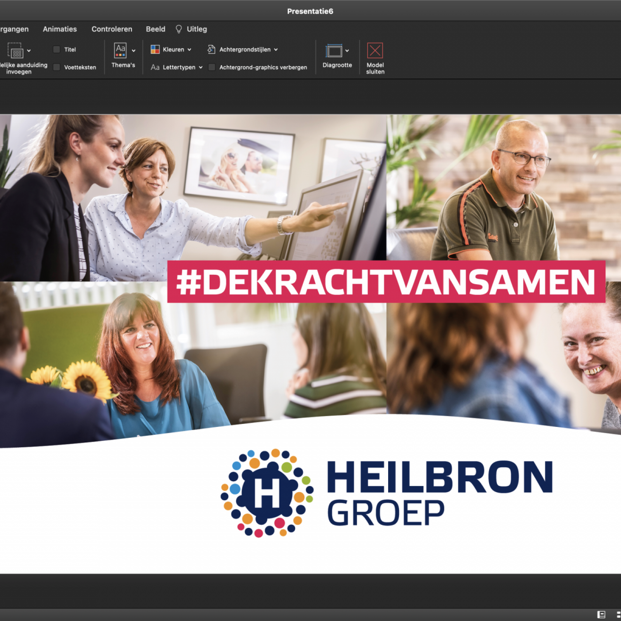Click the Model sluiten red X icon
The width and height of the screenshot is (621, 621).
tap(375, 50)
